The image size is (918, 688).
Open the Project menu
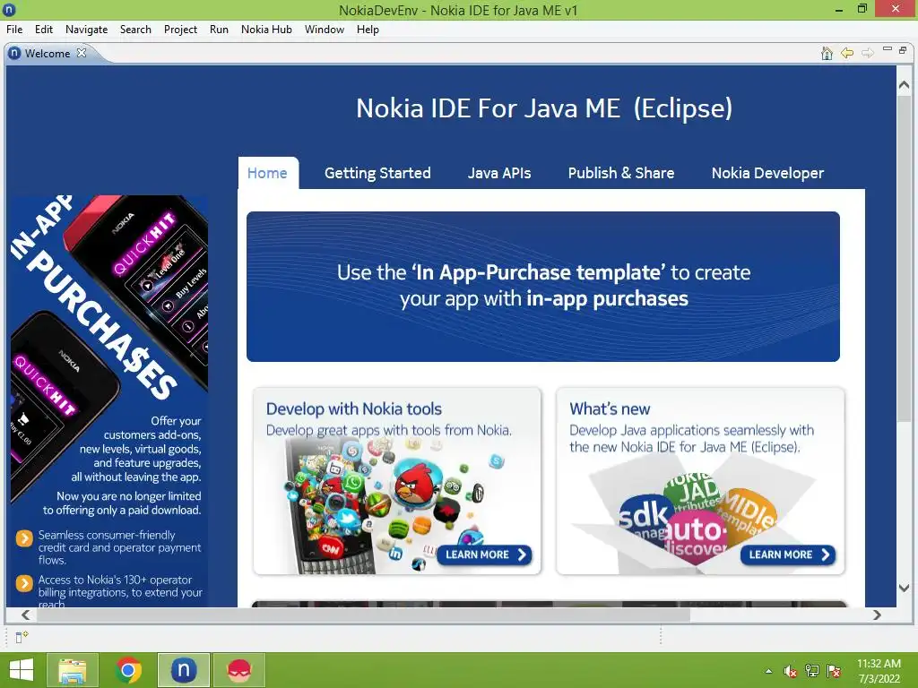point(180,30)
